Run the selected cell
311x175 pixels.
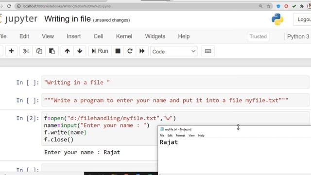(100, 51)
